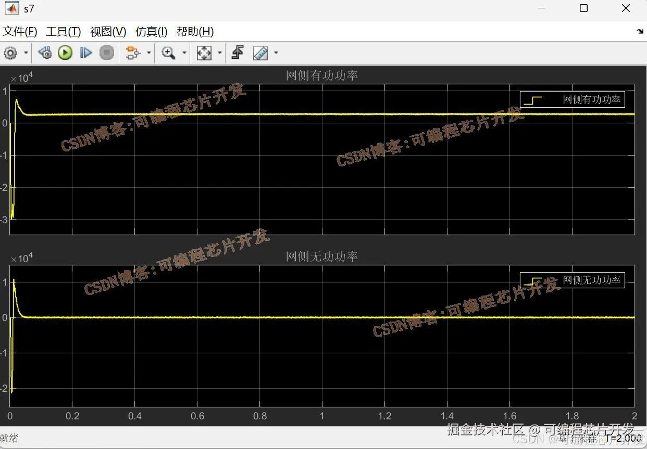Image resolution: width=647 pixels, height=449 pixels.
Task: Run the simulation with the green play button
Action: [x=65, y=53]
